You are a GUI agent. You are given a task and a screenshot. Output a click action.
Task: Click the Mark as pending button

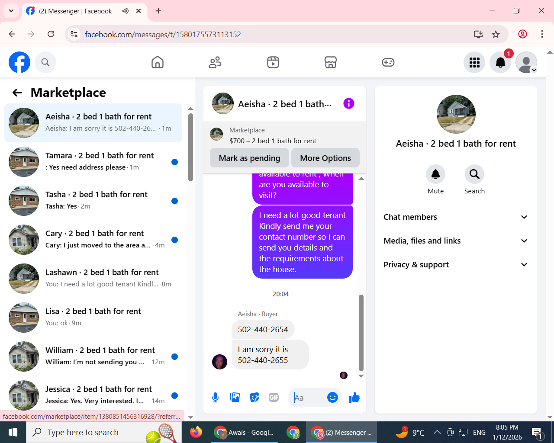pos(249,158)
